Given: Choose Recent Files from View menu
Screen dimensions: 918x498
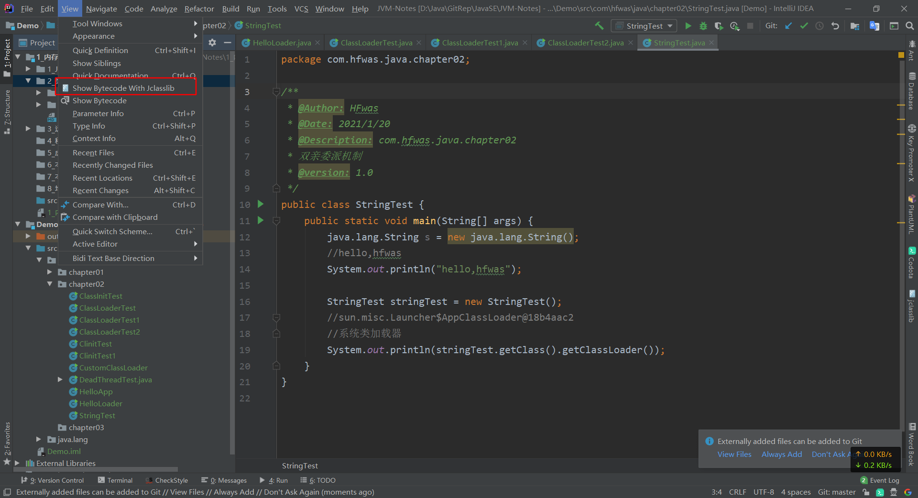Looking at the screenshot, I should coord(130,152).
